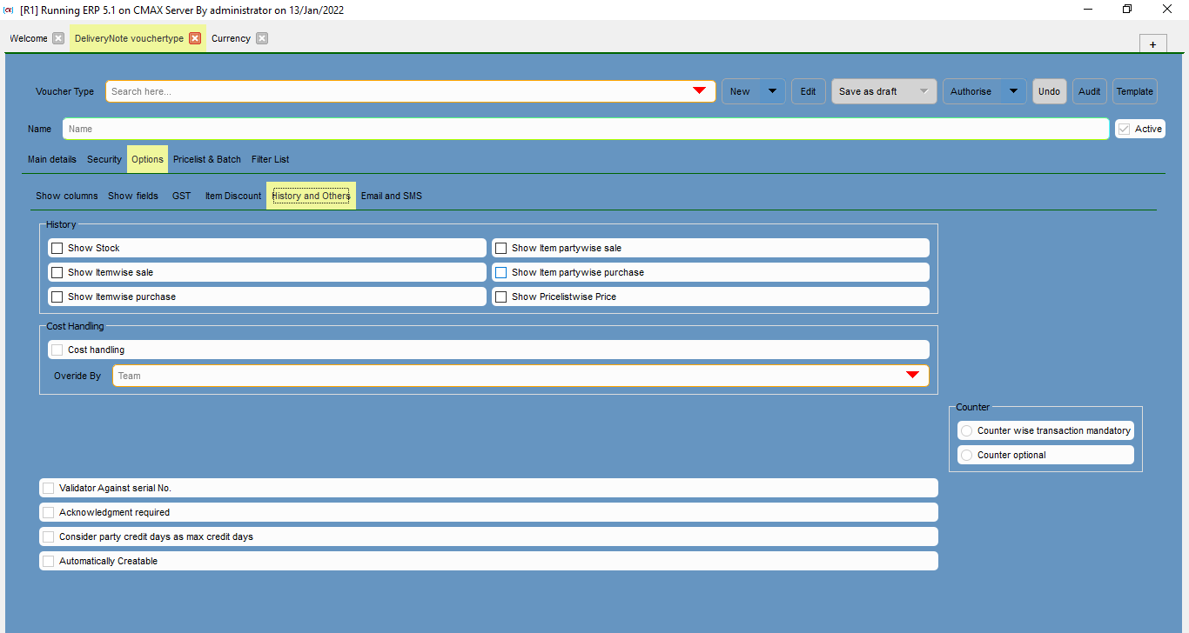The width and height of the screenshot is (1189, 633).
Task: Toggle the Cost handling checkbox
Action: coord(57,350)
